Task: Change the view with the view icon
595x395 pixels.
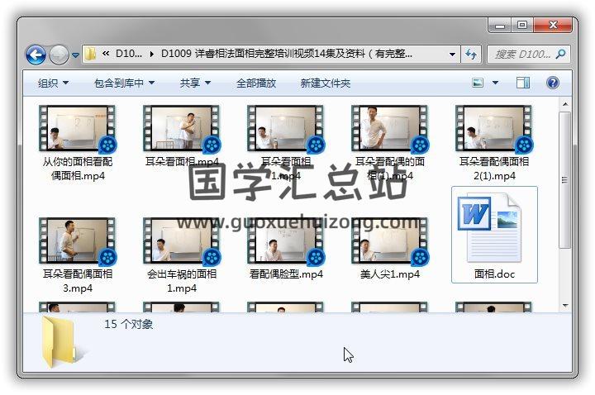Action: coord(478,83)
